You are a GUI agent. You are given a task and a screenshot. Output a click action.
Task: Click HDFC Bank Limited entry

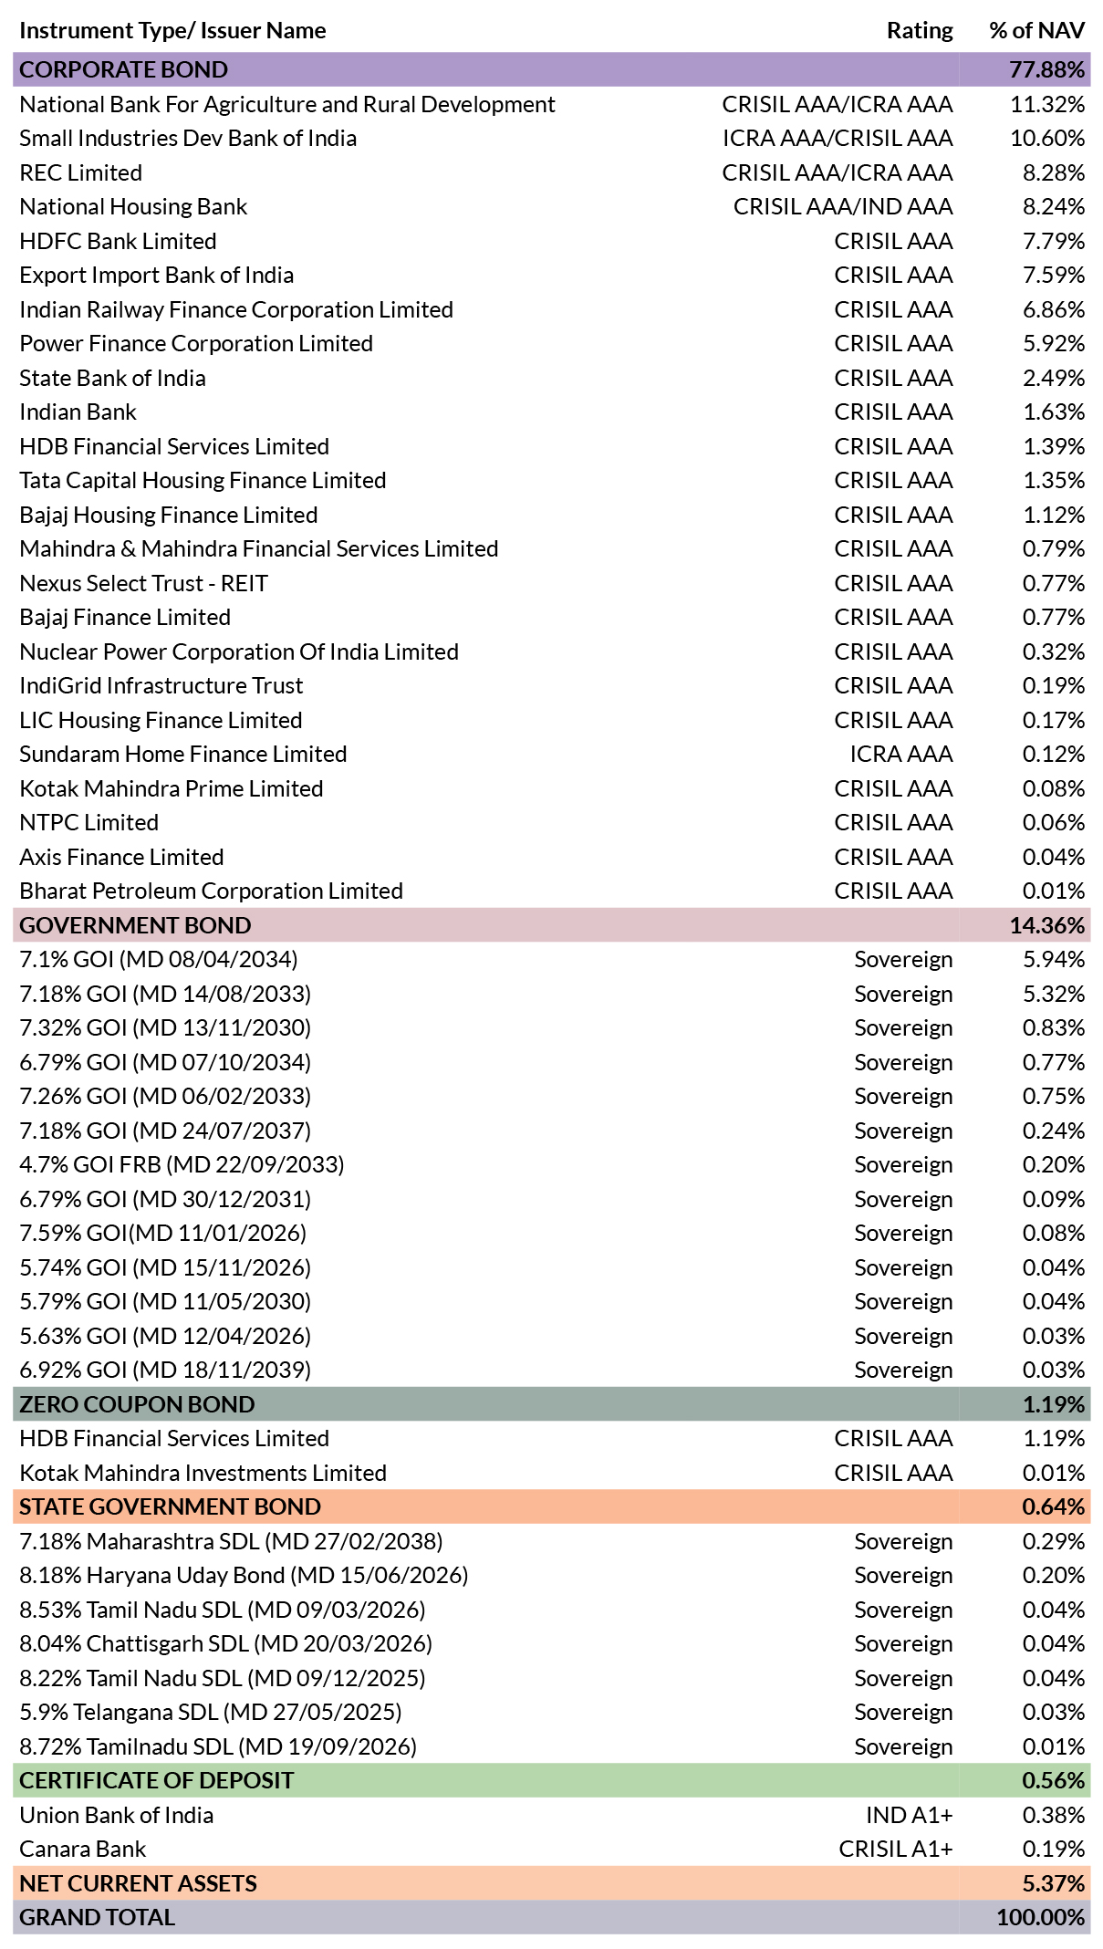[x=118, y=241]
